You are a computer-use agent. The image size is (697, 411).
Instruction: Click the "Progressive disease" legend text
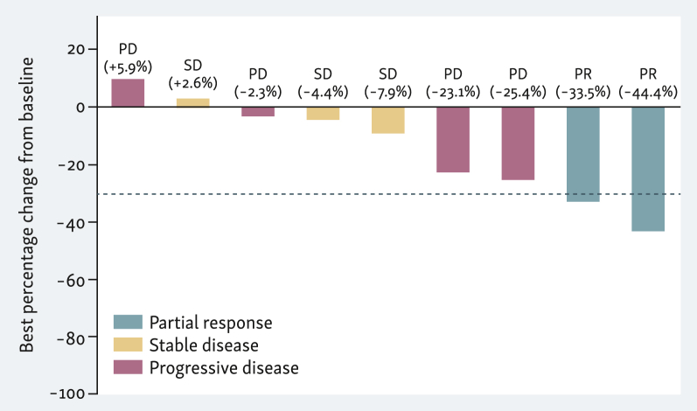pos(224,367)
